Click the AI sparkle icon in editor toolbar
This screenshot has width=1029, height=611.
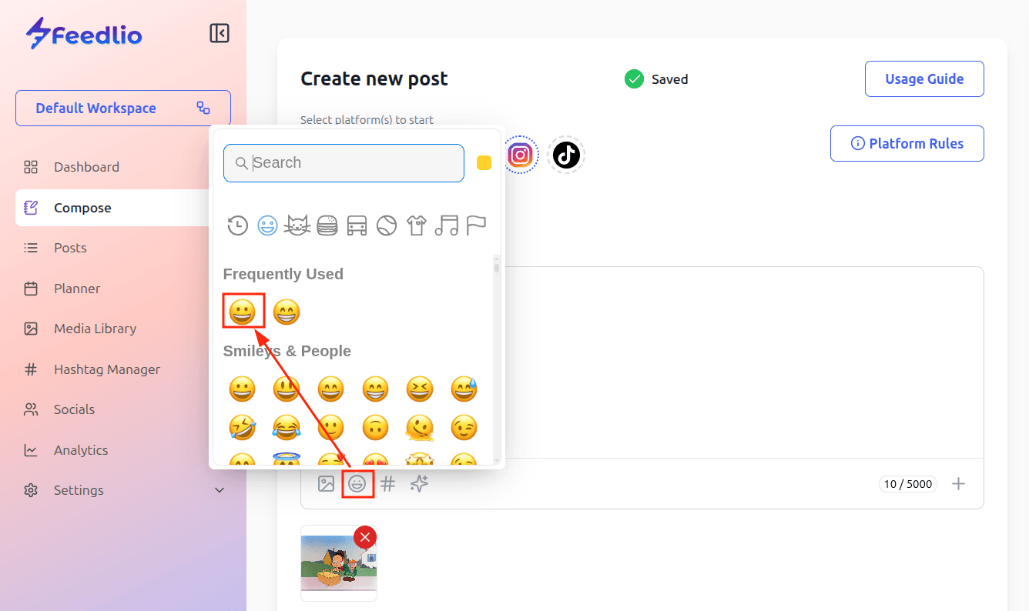[419, 484]
